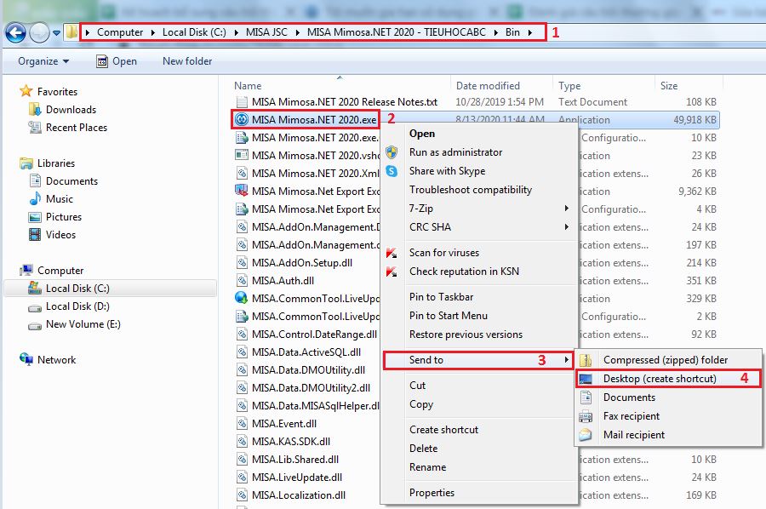Open the Organize dropdown menu
766x509 pixels.
[x=43, y=61]
